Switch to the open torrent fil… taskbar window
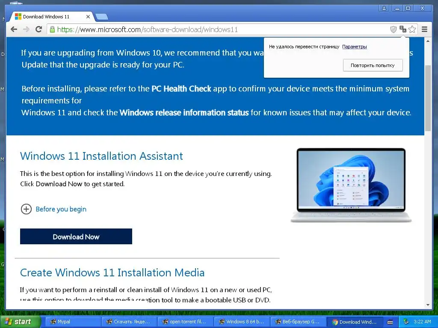The image size is (438, 328). click(186, 322)
